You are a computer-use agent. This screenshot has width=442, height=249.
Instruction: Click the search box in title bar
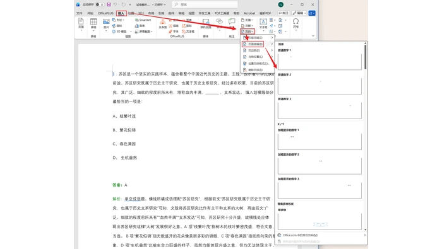(205, 4)
